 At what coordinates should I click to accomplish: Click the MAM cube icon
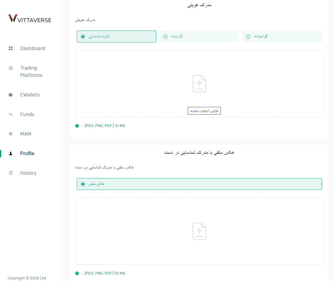click(11, 134)
